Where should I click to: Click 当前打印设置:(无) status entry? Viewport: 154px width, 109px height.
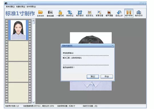(90, 106)
